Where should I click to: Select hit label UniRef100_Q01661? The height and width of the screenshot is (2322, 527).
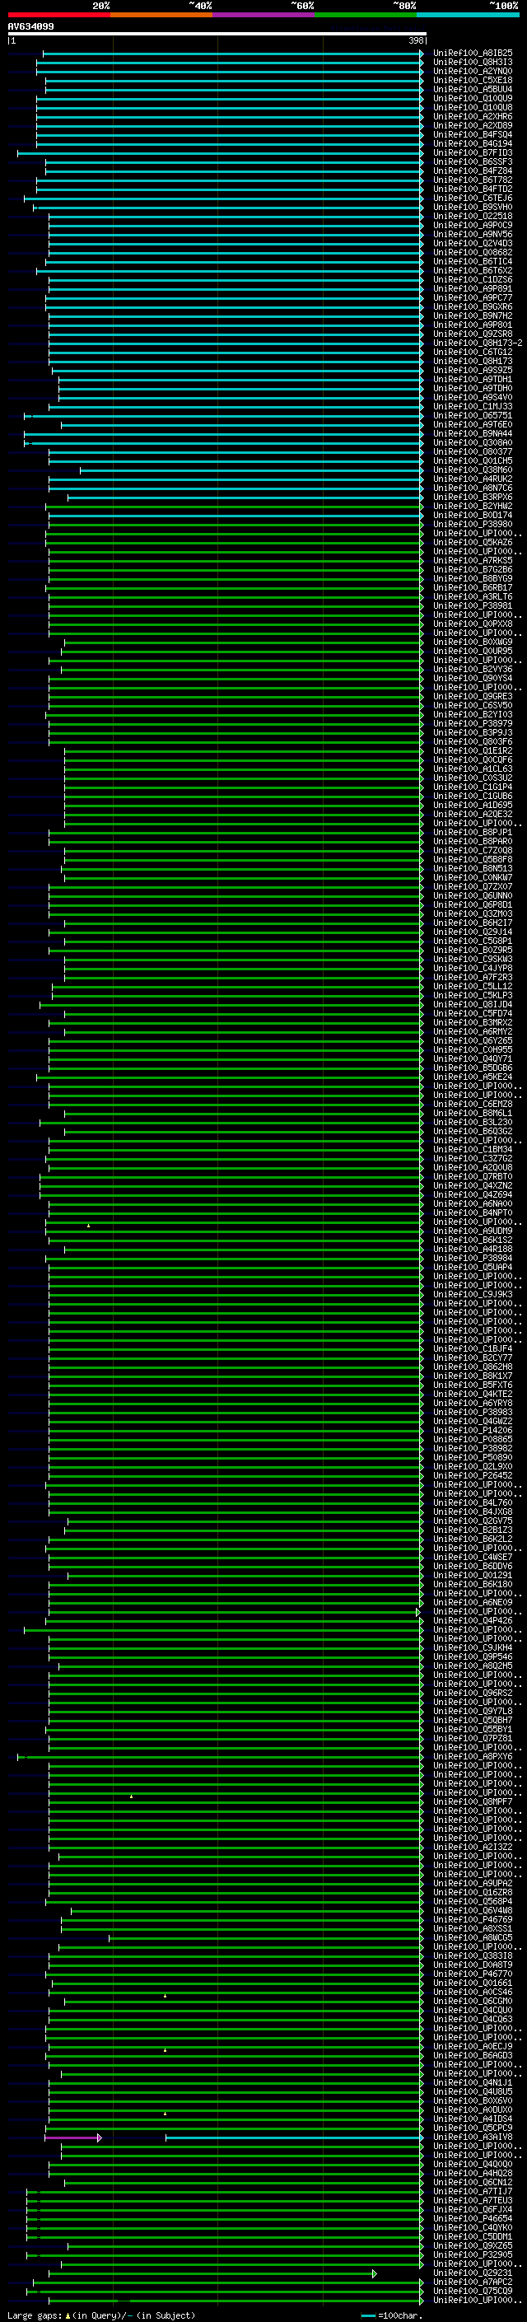pyautogui.click(x=472, y=1983)
